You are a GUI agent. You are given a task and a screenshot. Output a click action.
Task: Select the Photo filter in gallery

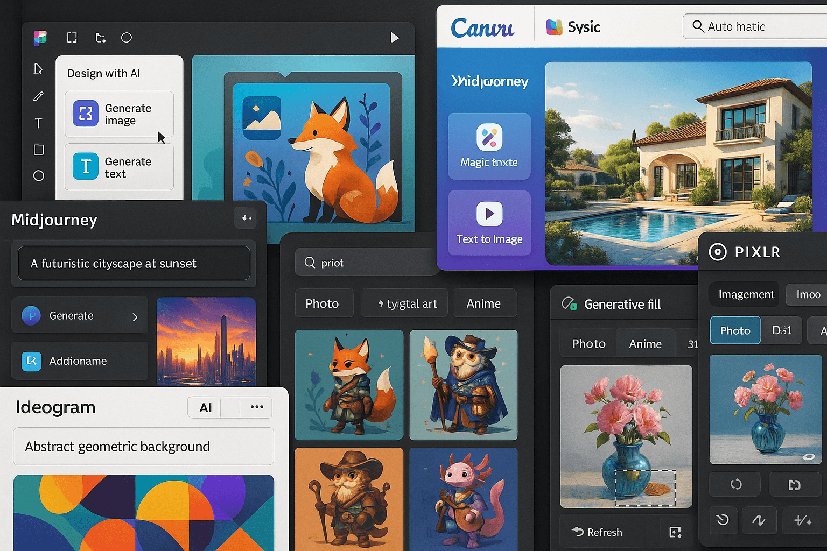[x=324, y=303]
